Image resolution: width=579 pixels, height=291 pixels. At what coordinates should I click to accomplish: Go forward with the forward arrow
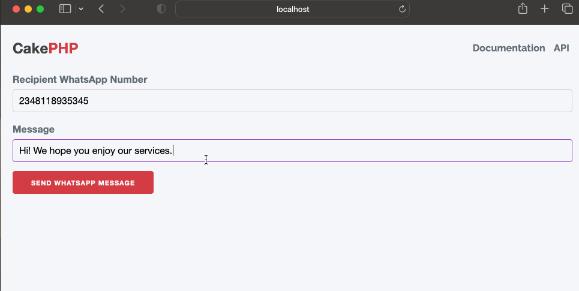(x=122, y=9)
